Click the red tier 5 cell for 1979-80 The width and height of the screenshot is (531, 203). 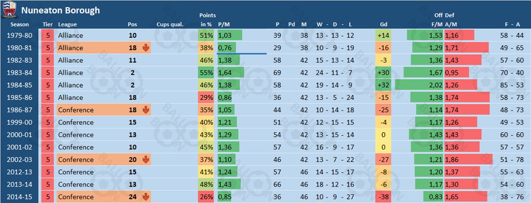pos(48,35)
